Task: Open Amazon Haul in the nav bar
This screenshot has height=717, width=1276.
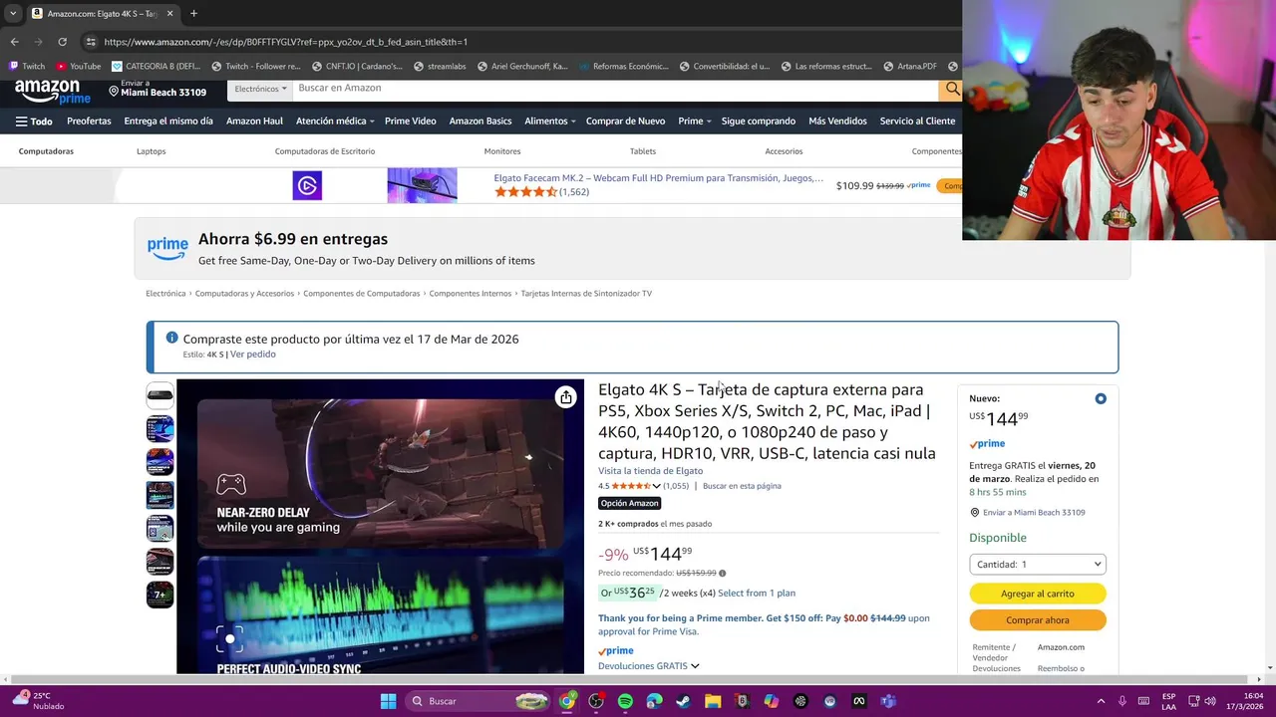Action: pos(254,121)
